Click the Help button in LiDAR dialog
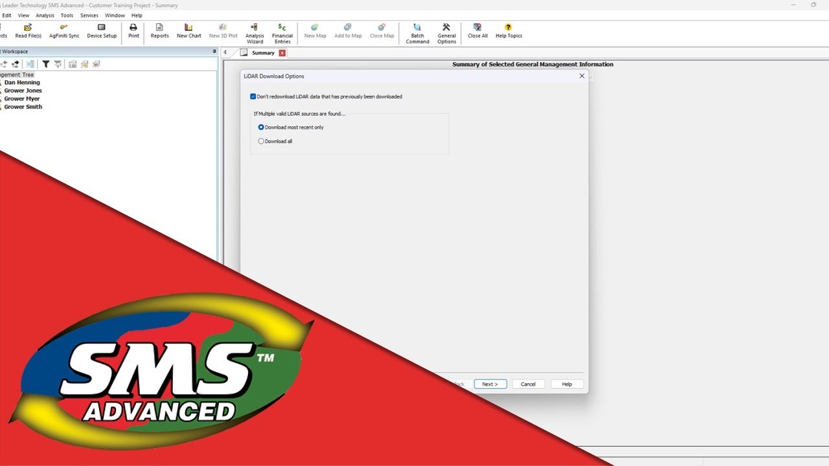This screenshot has width=829, height=466. (567, 384)
